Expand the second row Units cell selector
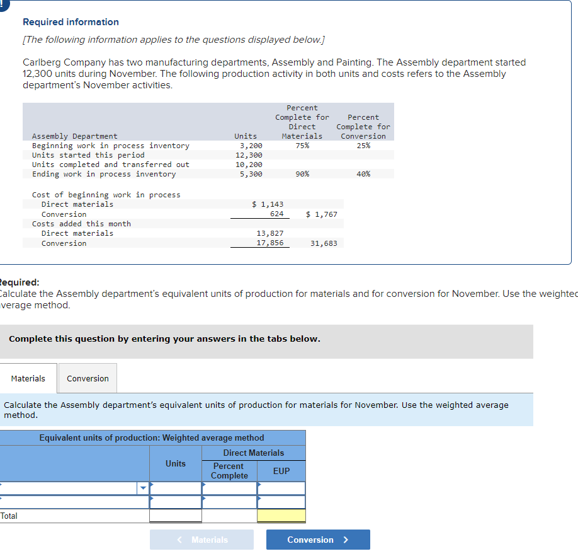Screen dimensions: 578x556 tap(151, 497)
